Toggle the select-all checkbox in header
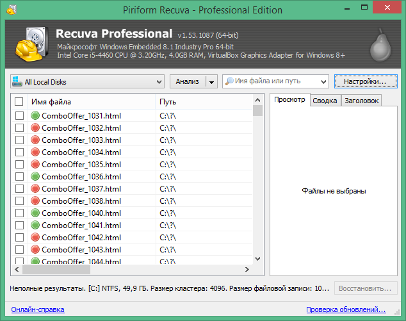This screenshot has width=406, height=321. (x=19, y=102)
